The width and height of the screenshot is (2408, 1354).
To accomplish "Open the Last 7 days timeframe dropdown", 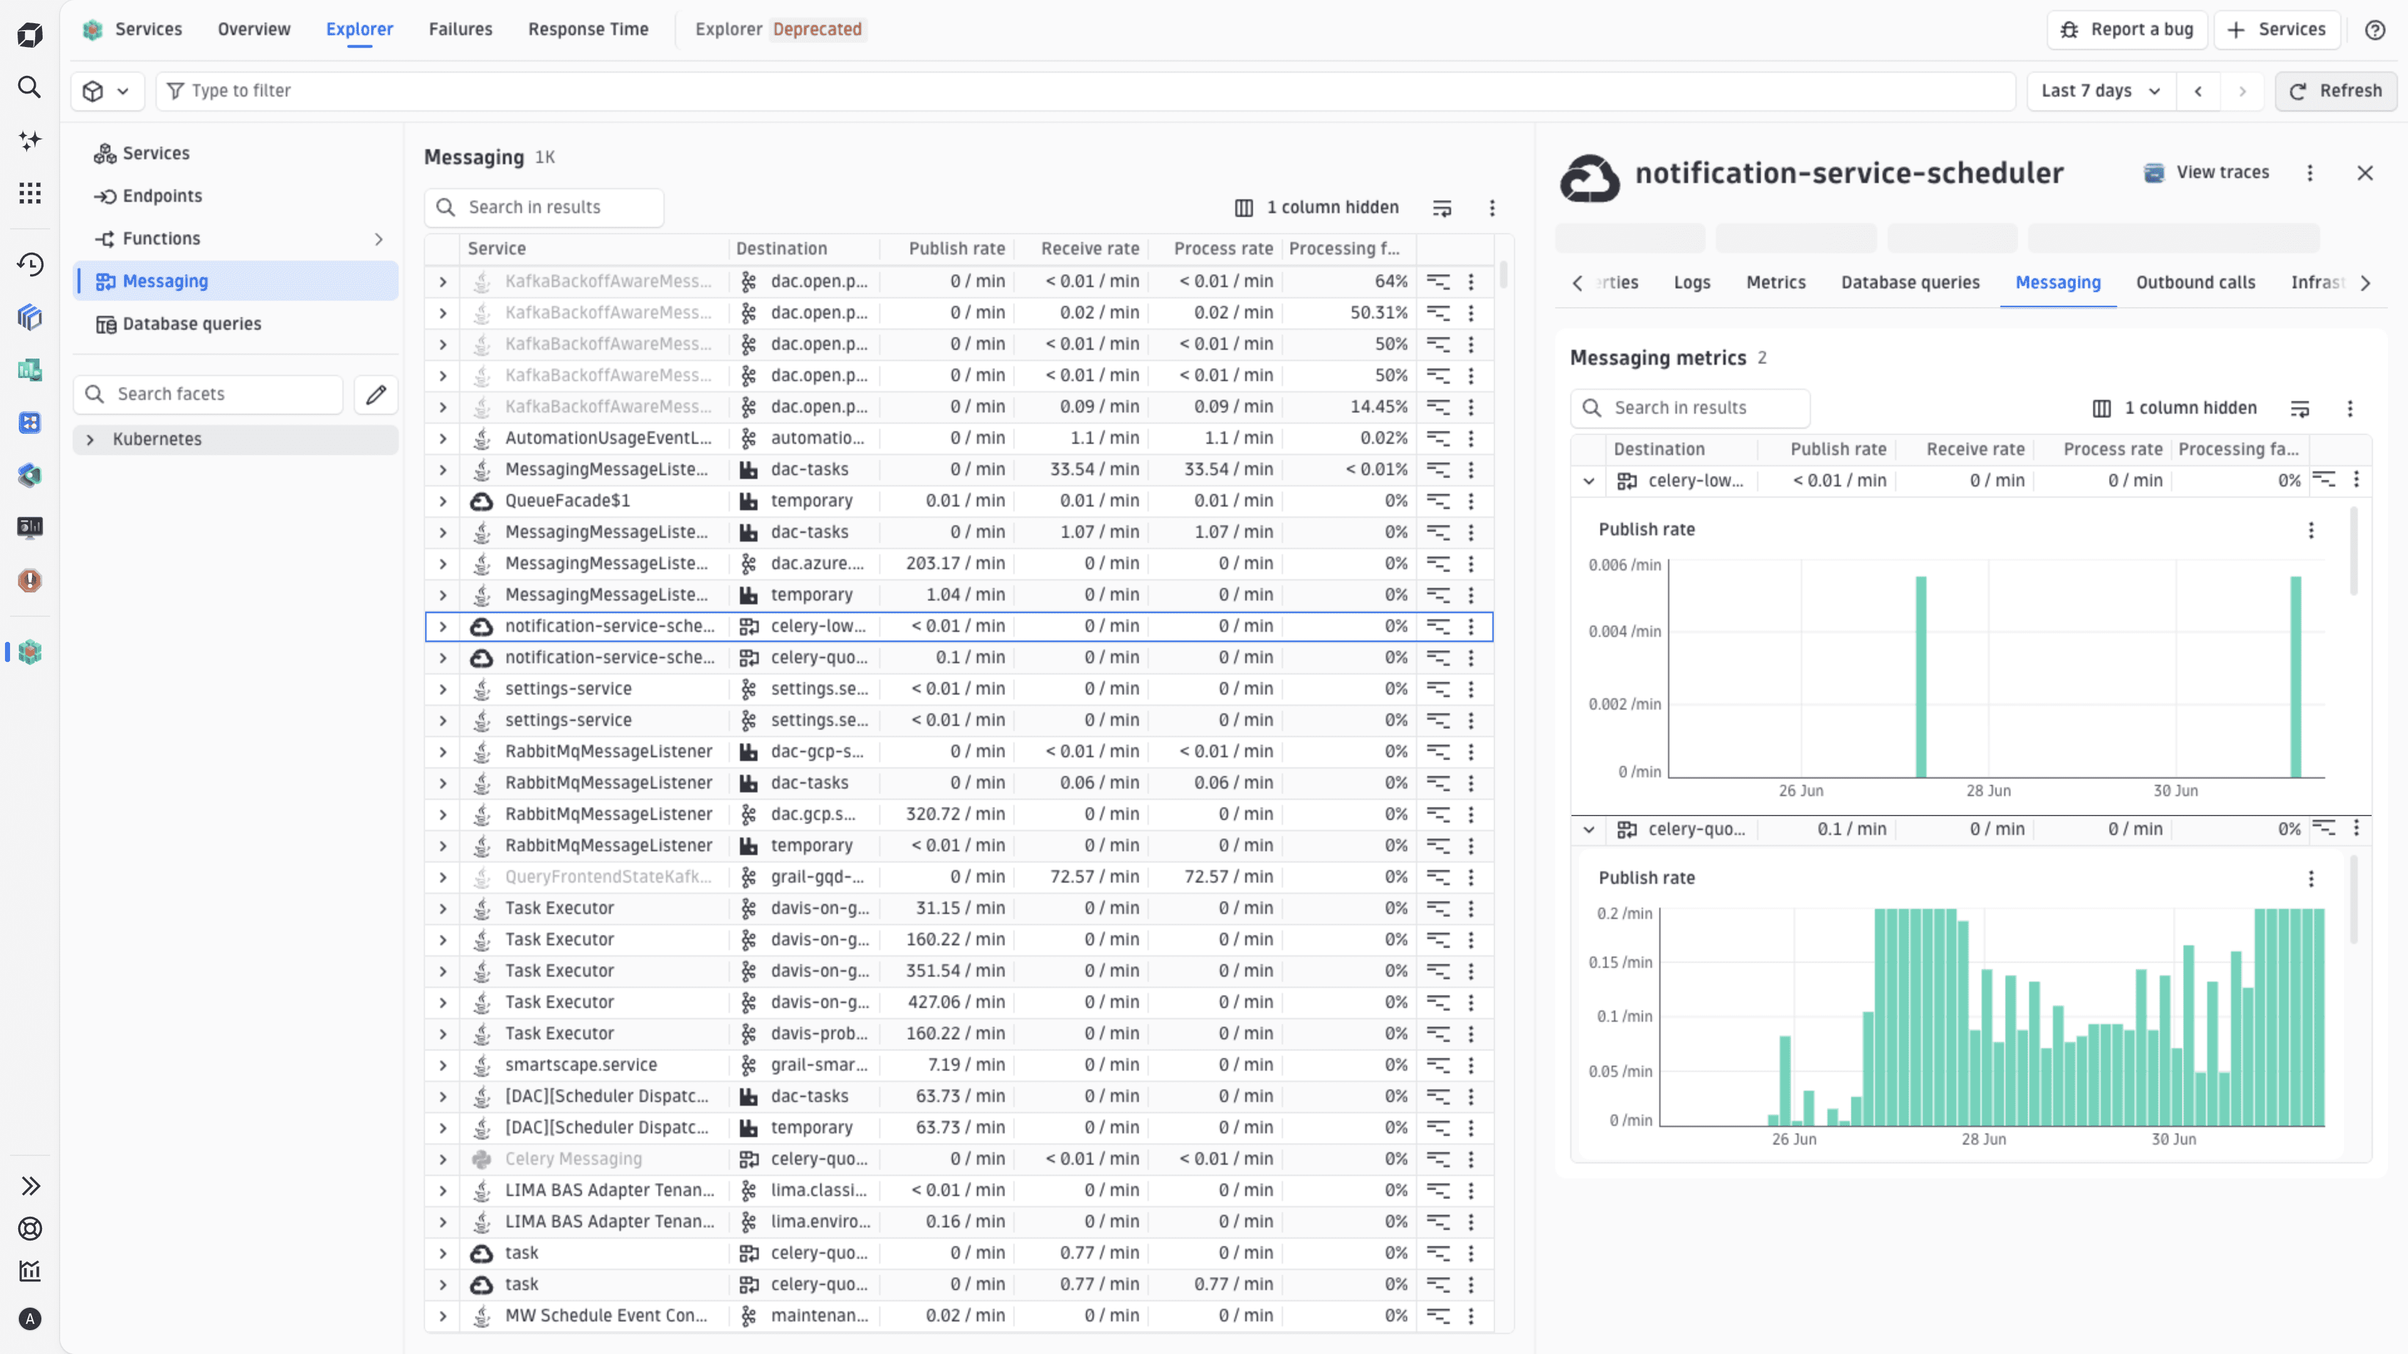I will click(2101, 91).
